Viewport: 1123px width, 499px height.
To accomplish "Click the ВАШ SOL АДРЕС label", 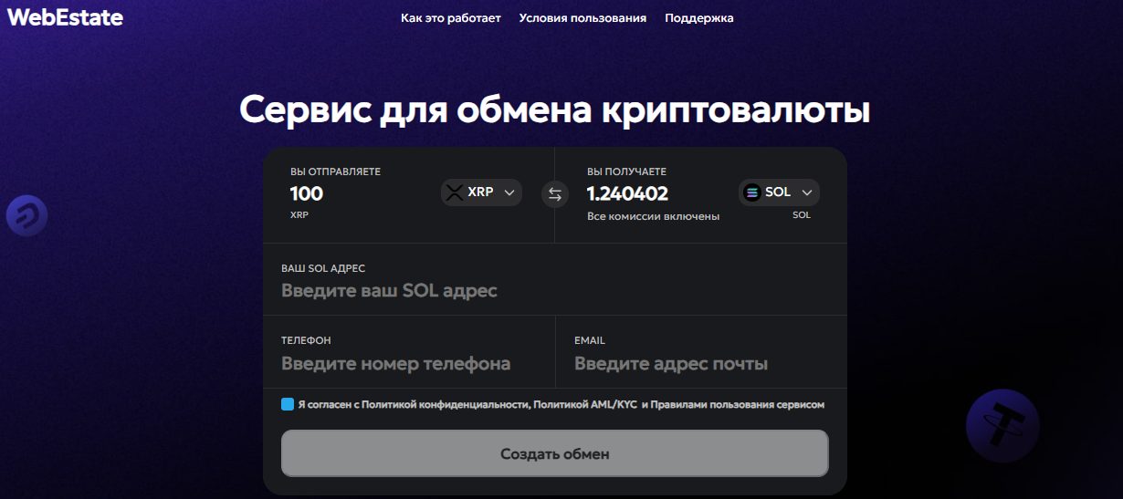I will (x=323, y=268).
